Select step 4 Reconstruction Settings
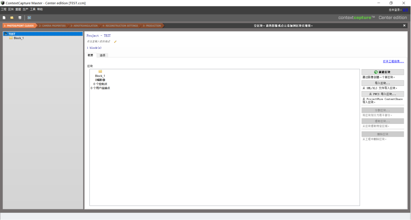Image resolution: width=411 pixels, height=220 pixels. [120, 25]
